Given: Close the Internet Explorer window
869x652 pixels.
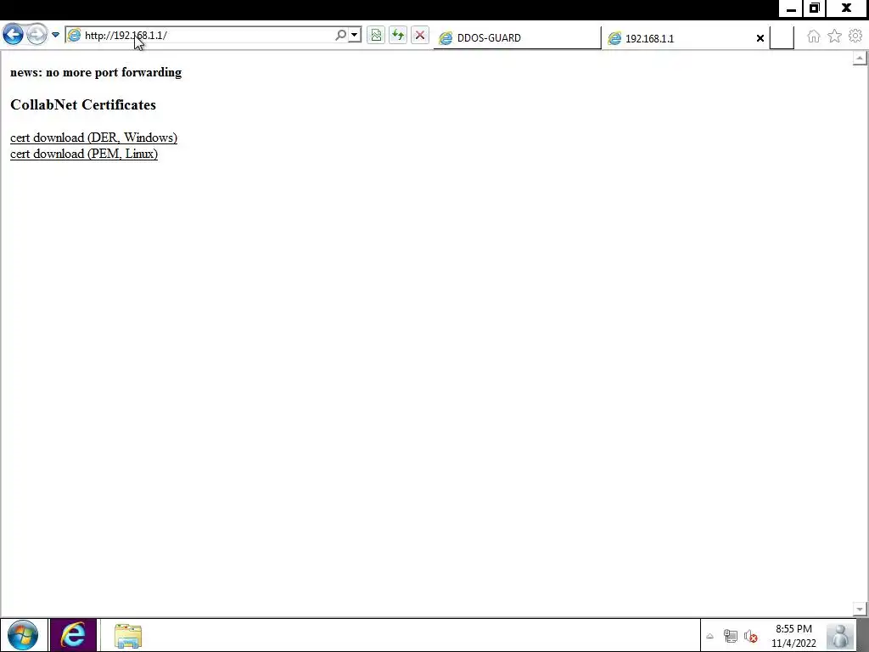Looking at the screenshot, I should point(847,8).
